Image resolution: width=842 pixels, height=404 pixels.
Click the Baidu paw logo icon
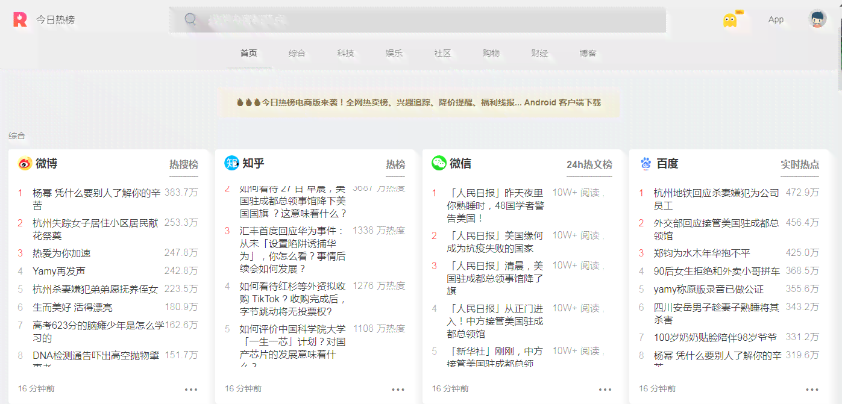coord(646,163)
